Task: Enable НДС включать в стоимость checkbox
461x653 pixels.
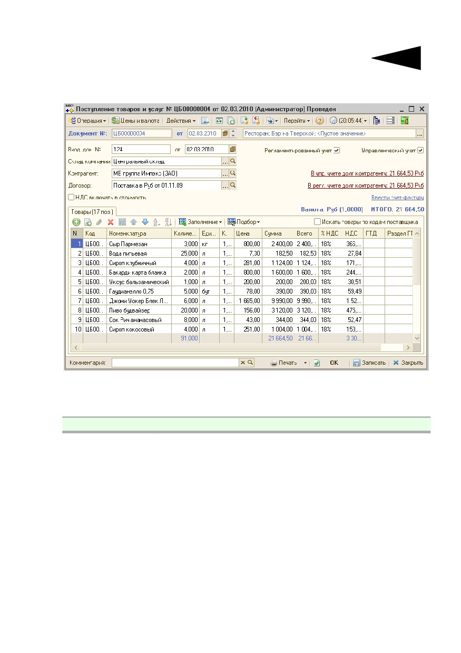Action: click(71, 197)
